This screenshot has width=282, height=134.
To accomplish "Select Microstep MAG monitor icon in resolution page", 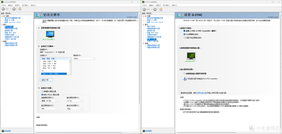I will (50, 34).
